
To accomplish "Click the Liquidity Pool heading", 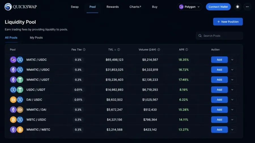I will point(20,22).
